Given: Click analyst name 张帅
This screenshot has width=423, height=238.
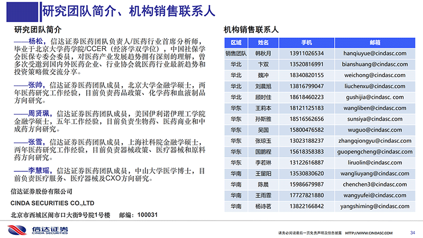Looking at the screenshot, I should 35,85.
